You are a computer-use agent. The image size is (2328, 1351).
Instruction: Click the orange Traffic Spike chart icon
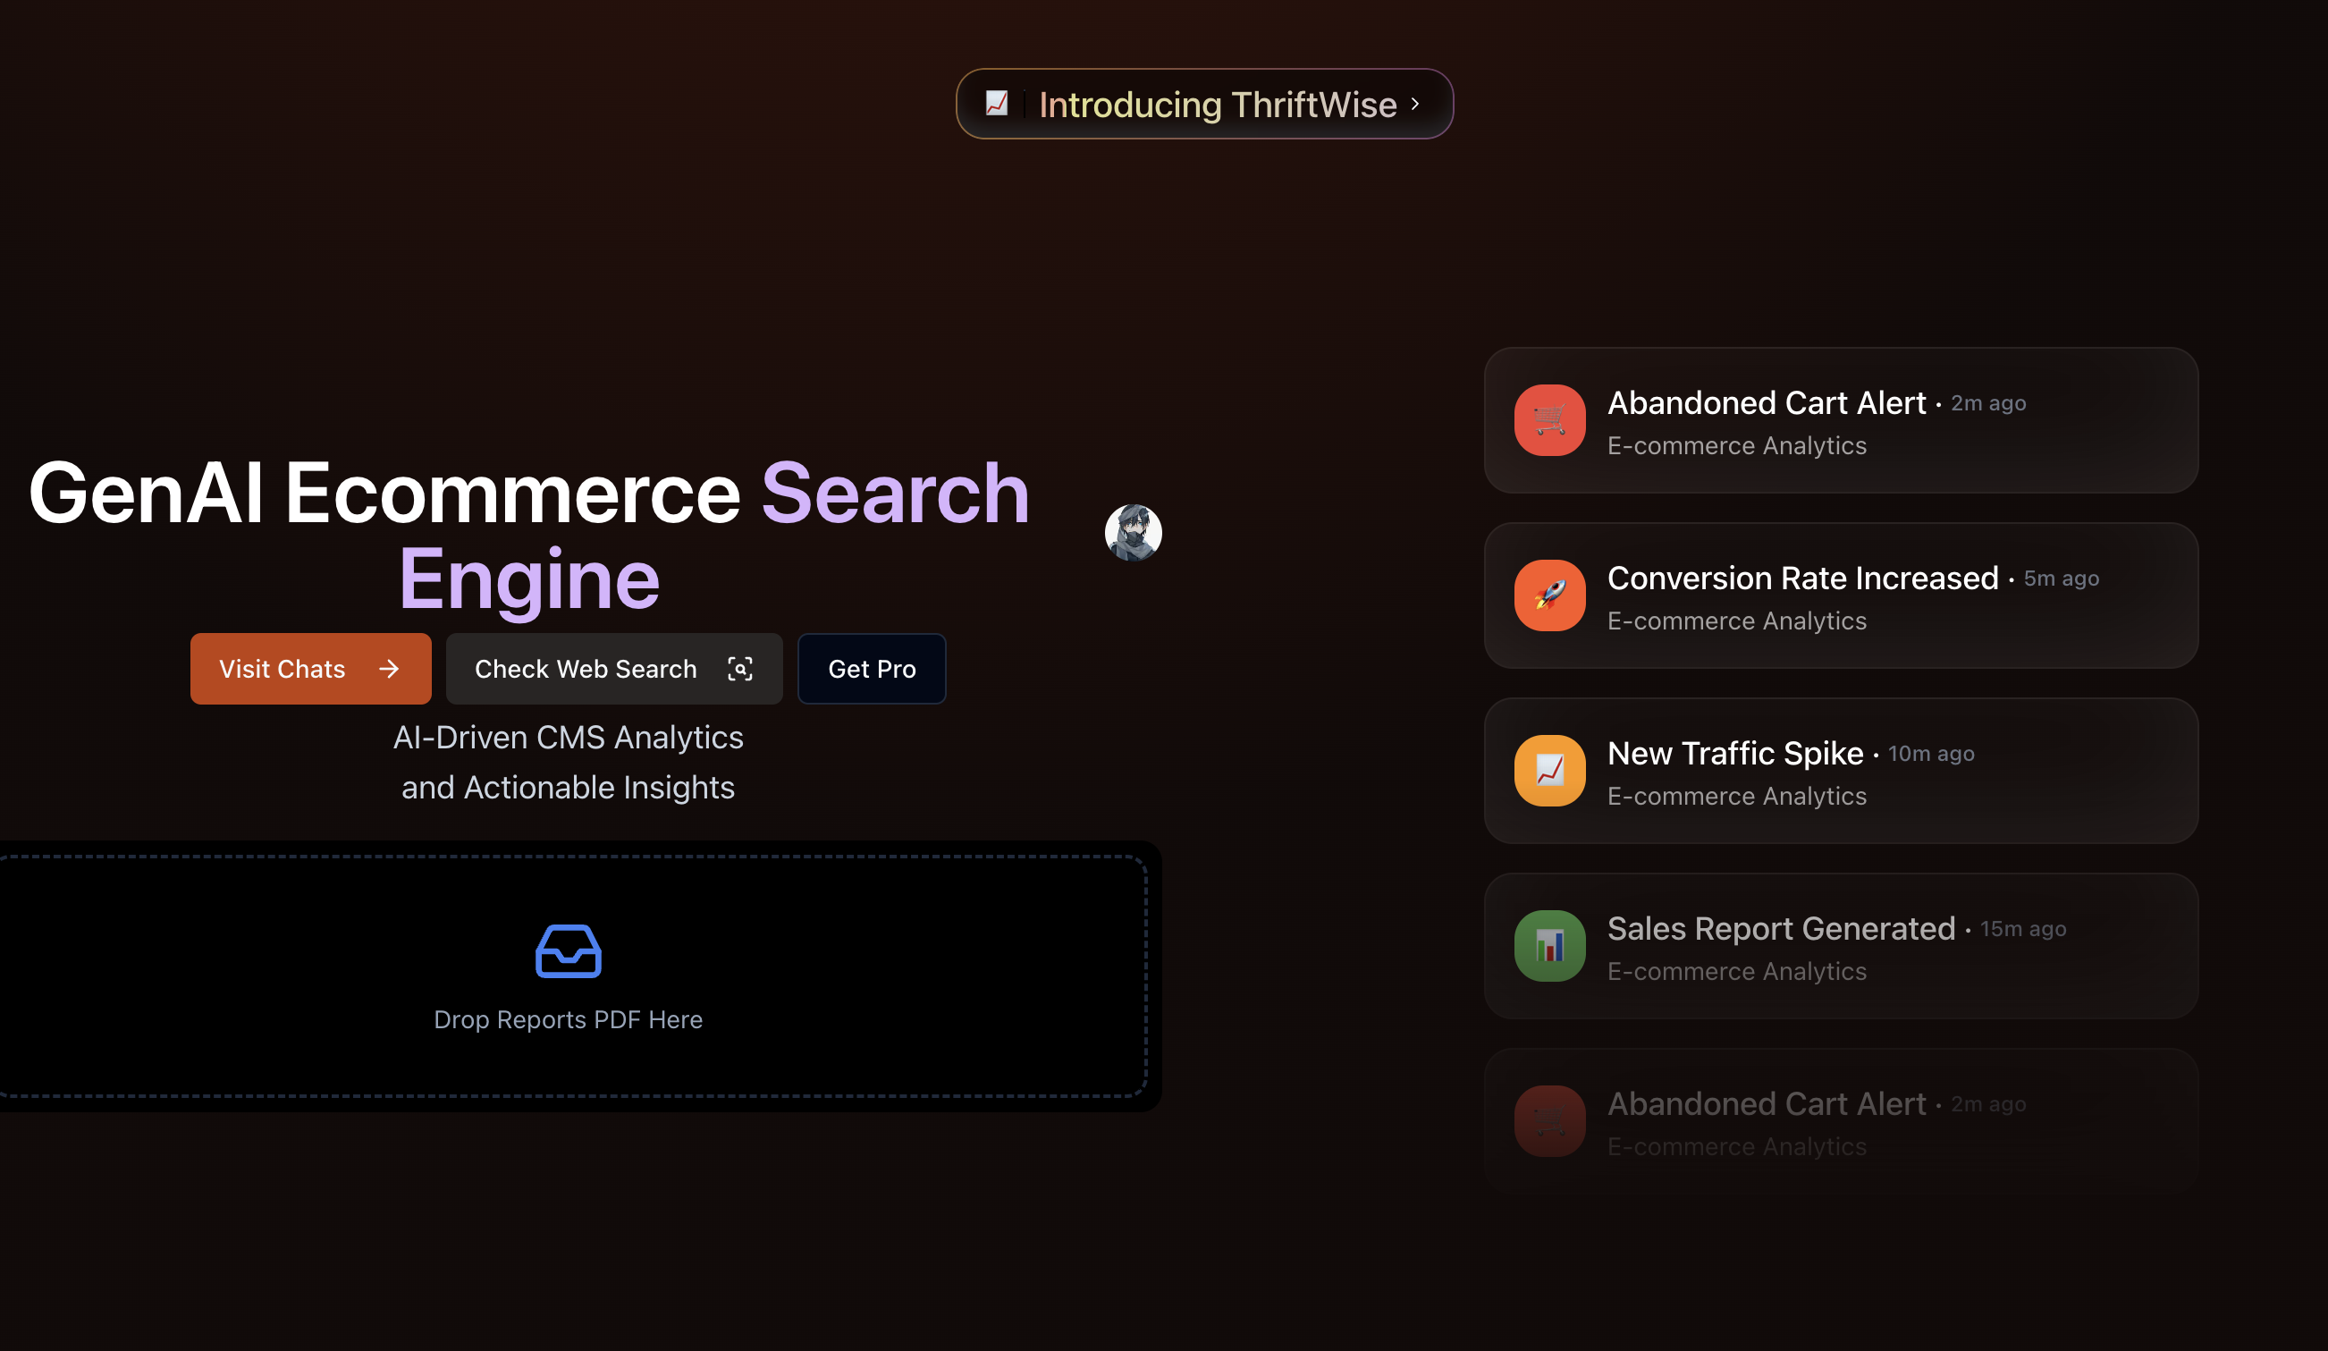[1549, 771]
